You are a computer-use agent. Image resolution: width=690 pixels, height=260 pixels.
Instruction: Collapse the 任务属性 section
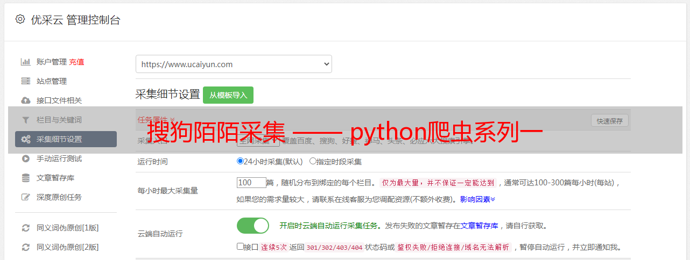(156, 119)
